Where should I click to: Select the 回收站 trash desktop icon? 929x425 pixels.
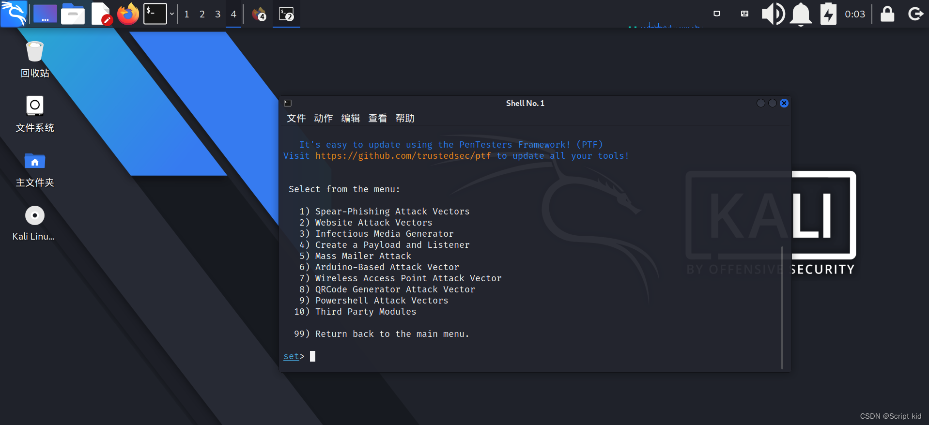35,59
